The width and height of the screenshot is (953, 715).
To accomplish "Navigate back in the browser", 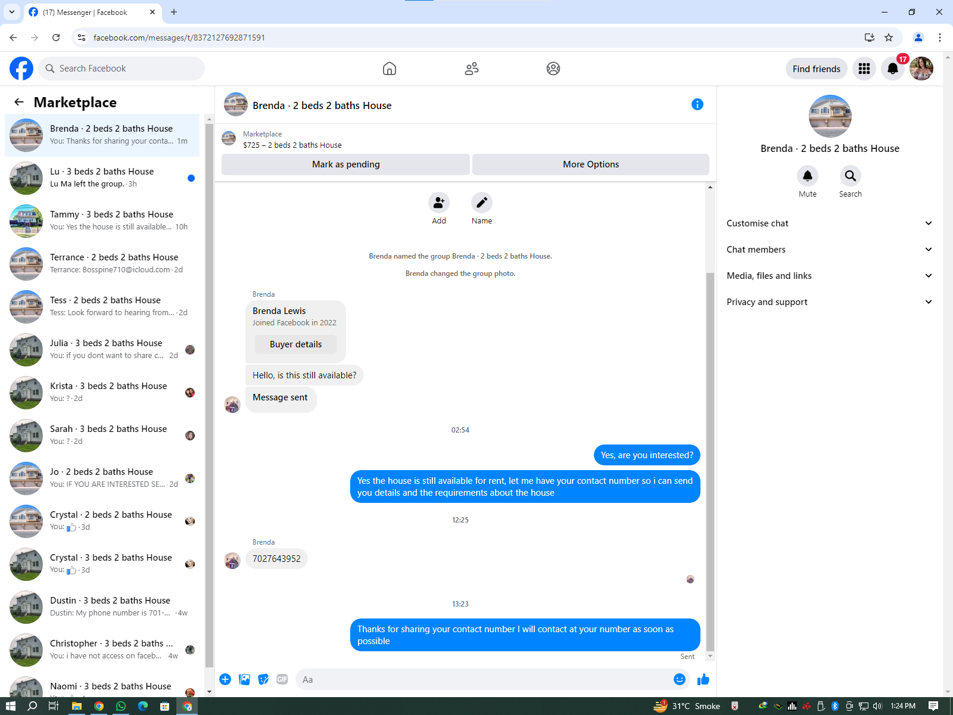I will point(13,38).
